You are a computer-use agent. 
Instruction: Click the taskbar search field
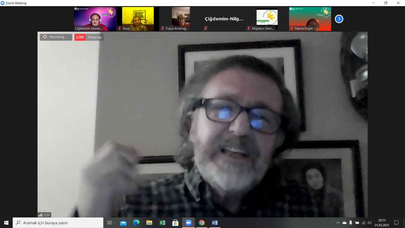58,223
